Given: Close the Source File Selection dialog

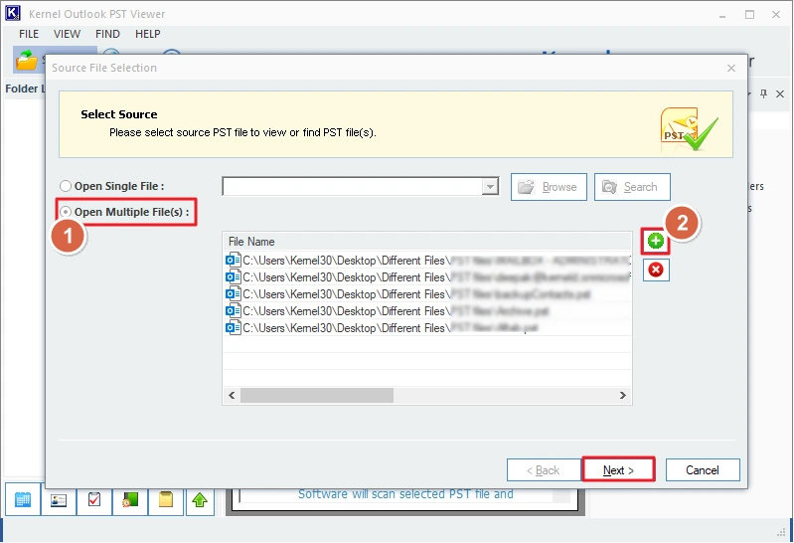Looking at the screenshot, I should (x=730, y=68).
